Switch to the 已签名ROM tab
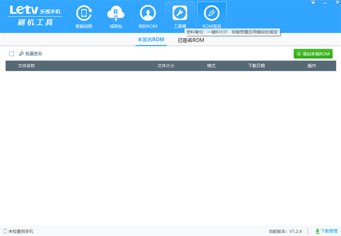 click(191, 40)
